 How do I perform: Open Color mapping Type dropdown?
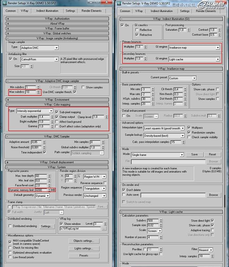coord(35,111)
